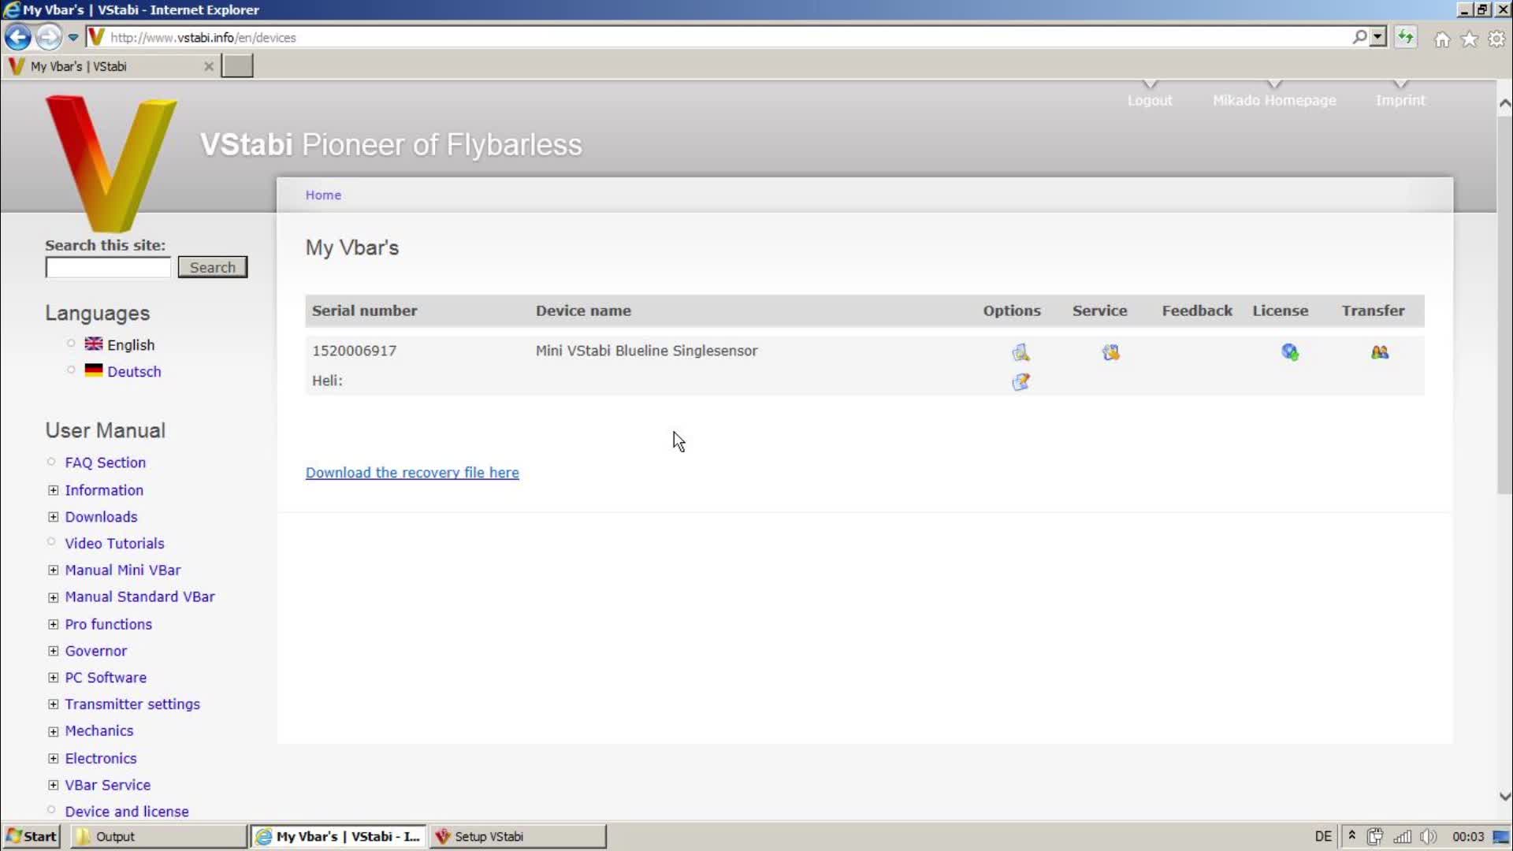Image resolution: width=1513 pixels, height=851 pixels.
Task: Expand Pro functions section
Action: click(x=53, y=624)
